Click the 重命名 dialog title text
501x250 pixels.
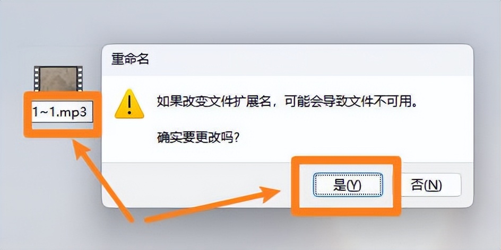pos(130,59)
